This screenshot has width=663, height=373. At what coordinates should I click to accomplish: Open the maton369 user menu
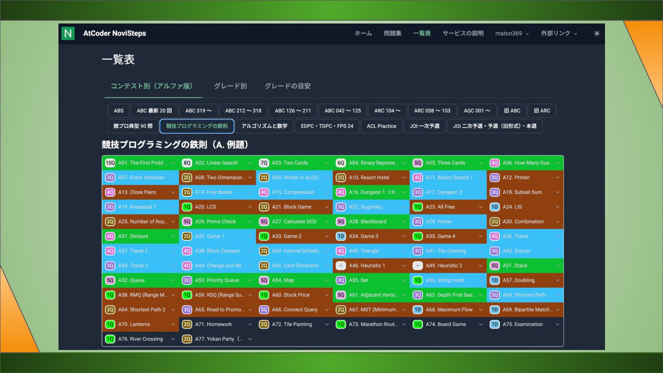click(512, 33)
